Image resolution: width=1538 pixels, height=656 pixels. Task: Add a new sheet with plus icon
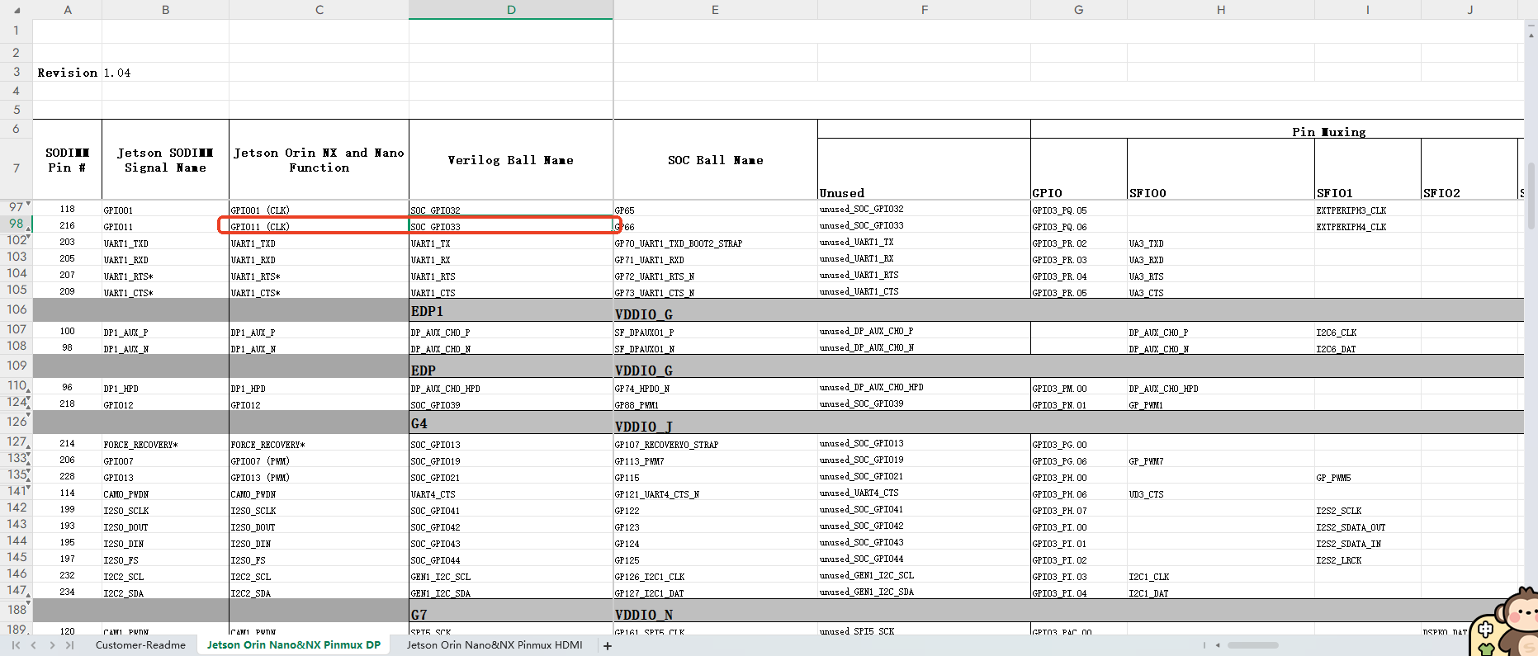coord(608,646)
